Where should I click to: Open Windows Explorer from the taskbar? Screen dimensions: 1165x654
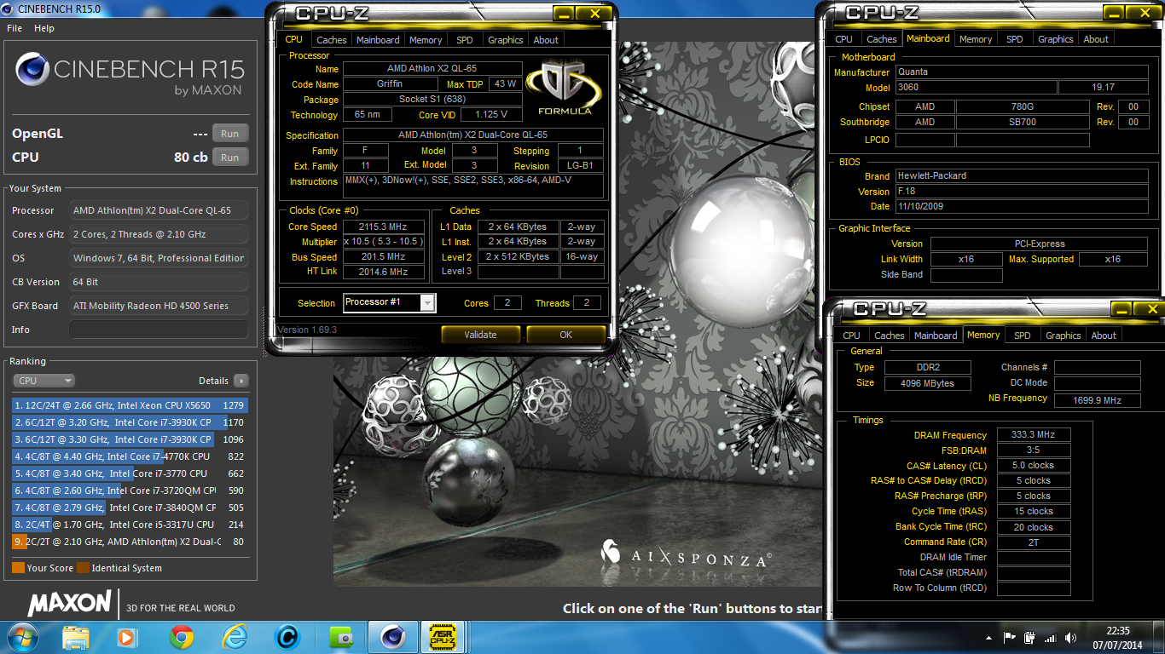76,637
